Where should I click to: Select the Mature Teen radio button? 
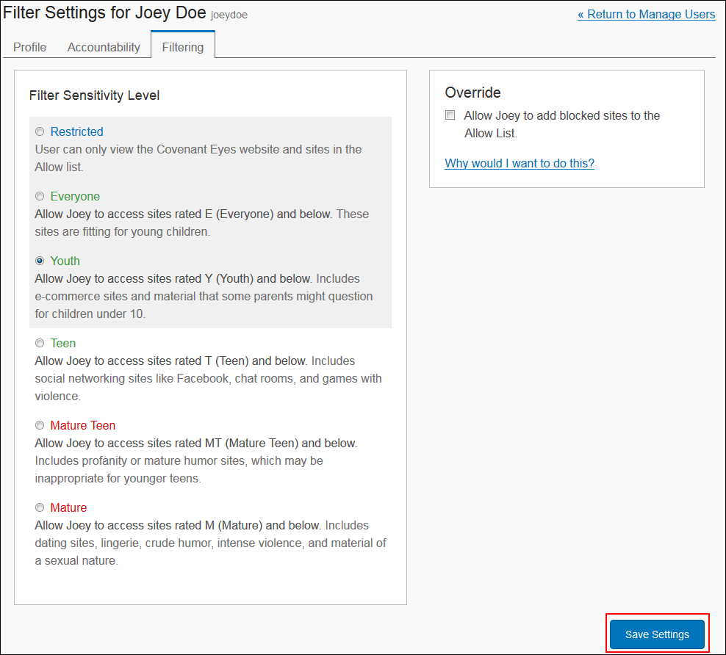coord(40,426)
